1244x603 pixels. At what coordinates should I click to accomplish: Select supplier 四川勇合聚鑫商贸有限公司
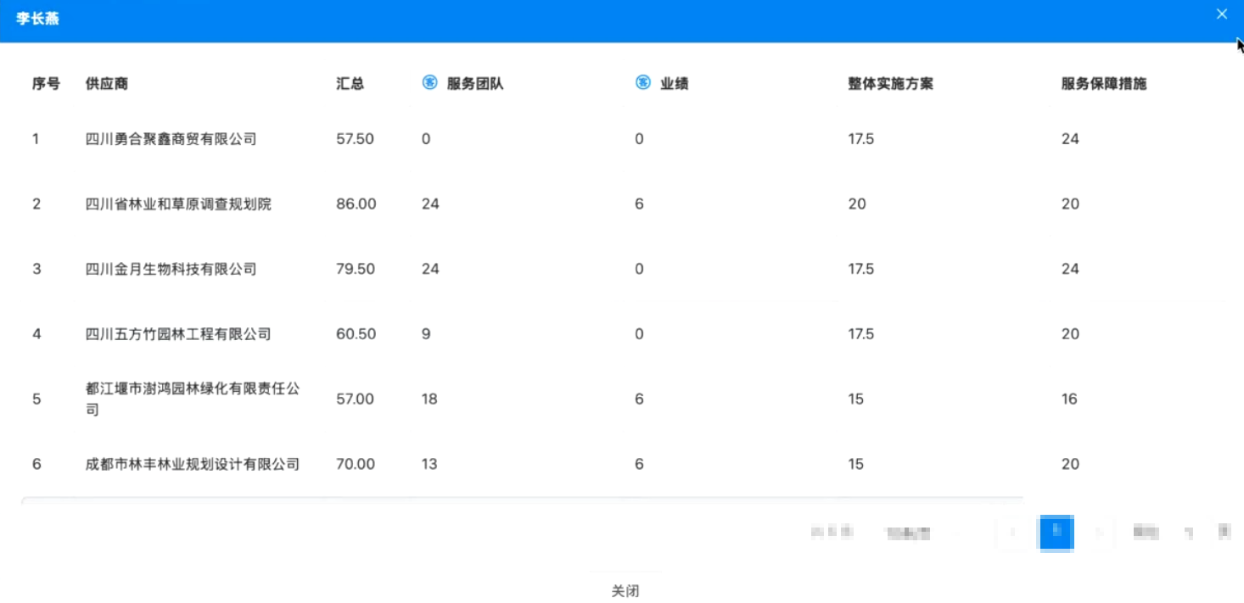point(171,139)
